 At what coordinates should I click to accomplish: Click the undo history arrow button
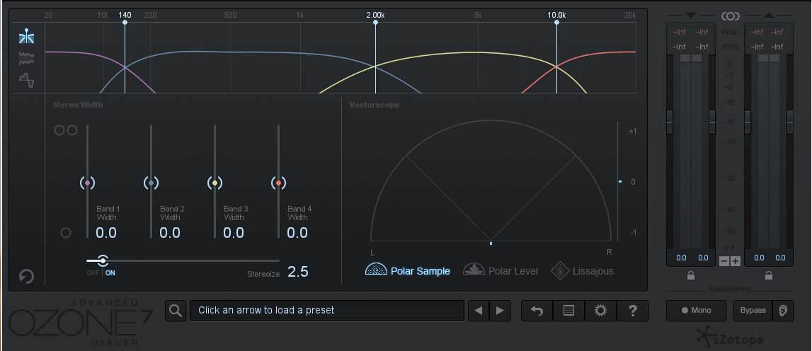click(x=537, y=311)
